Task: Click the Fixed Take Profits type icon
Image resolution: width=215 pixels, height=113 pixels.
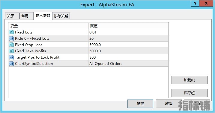Action: (x=11, y=51)
